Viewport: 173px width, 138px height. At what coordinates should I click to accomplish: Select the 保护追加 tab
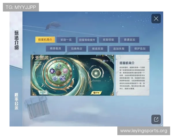[x=140, y=49]
